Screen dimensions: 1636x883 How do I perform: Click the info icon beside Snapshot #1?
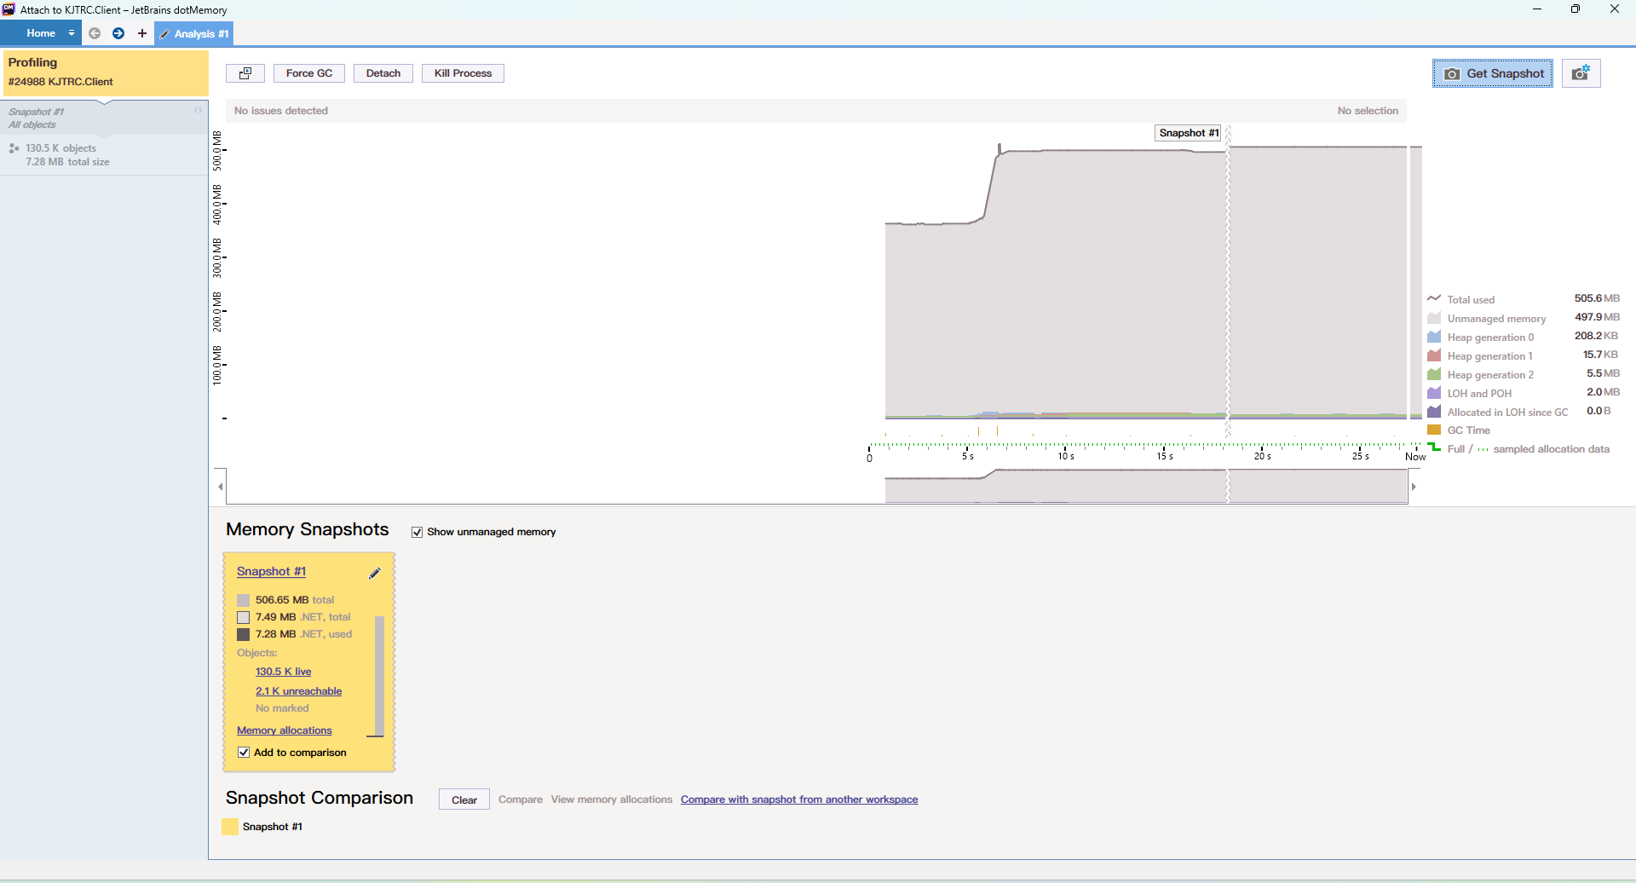pos(198,110)
